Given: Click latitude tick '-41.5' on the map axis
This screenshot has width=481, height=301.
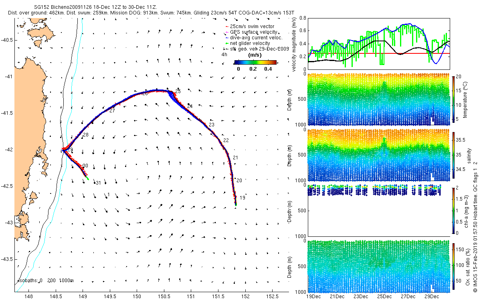Looking at the screenshot, I should click(7, 113).
